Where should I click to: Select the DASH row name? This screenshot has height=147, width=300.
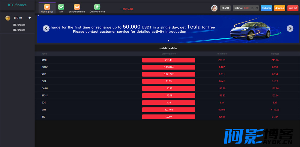[x=45, y=88]
